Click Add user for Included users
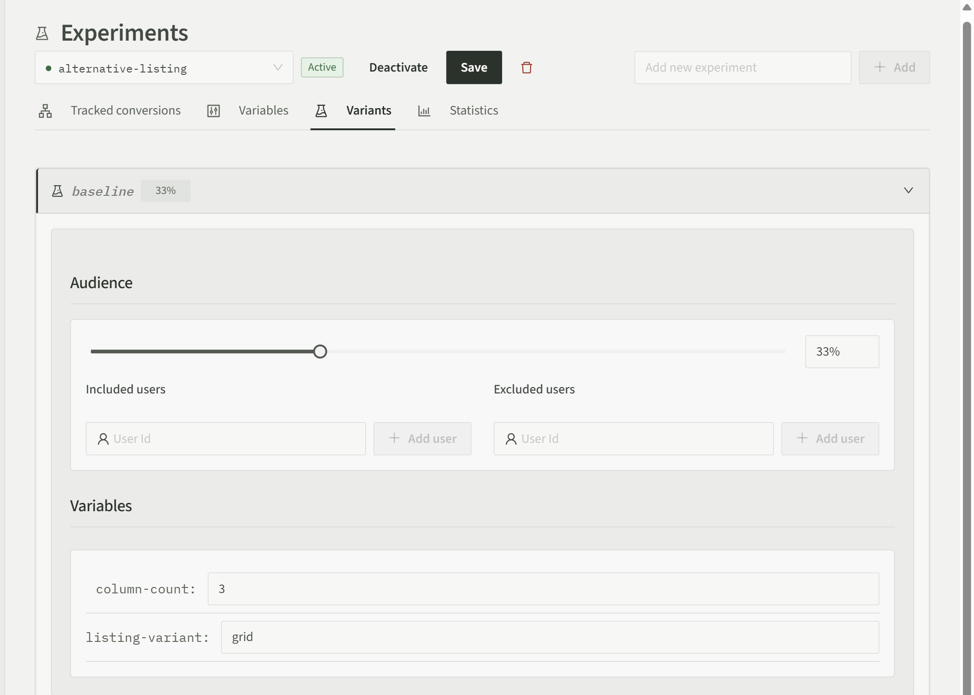This screenshot has width=974, height=695. pos(422,439)
